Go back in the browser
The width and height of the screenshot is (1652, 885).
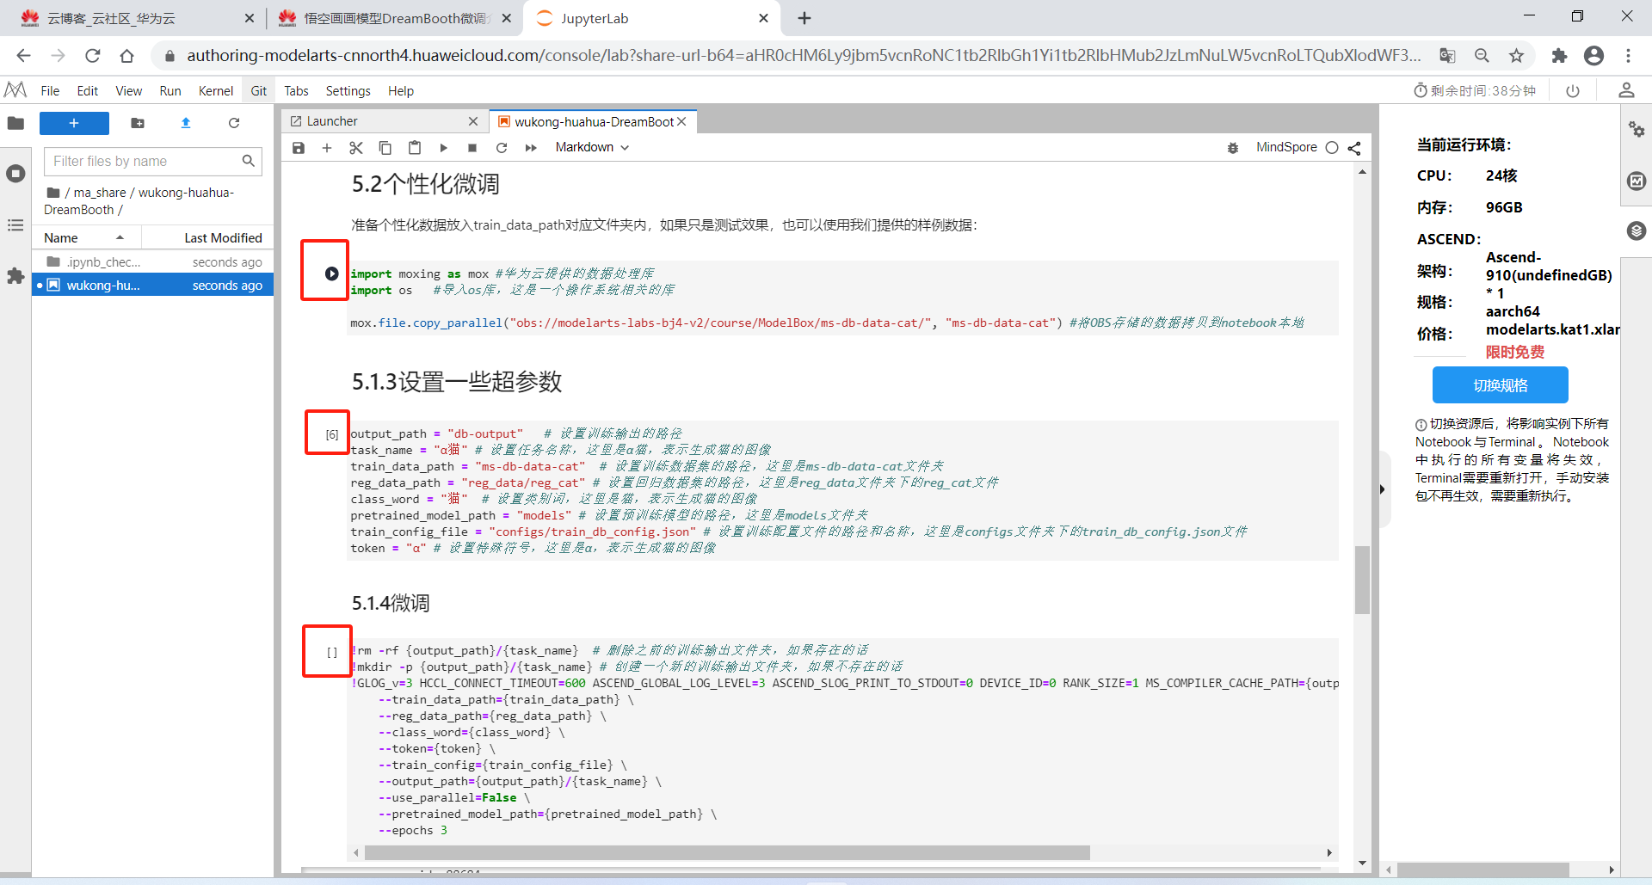coord(23,56)
